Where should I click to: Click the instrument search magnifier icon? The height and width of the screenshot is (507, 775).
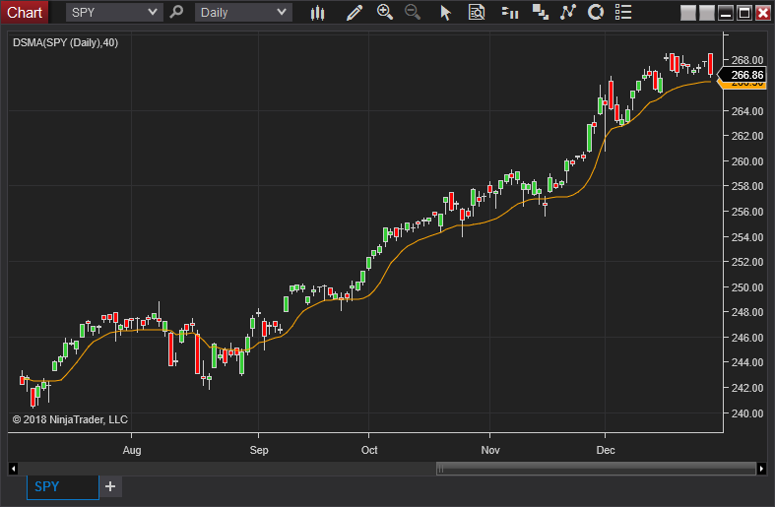click(x=177, y=13)
